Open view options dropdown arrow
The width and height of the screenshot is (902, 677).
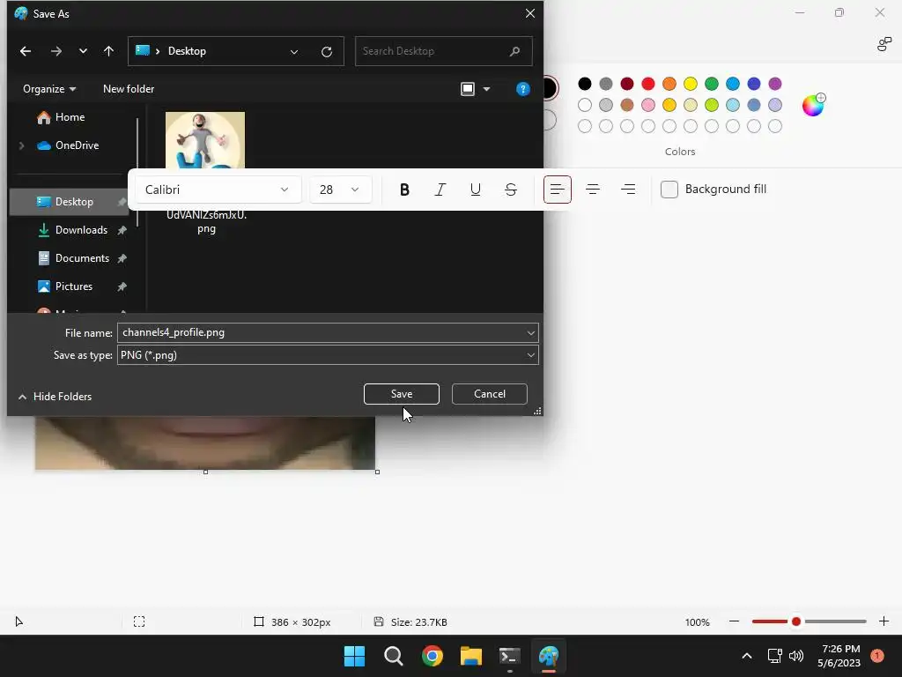click(486, 89)
